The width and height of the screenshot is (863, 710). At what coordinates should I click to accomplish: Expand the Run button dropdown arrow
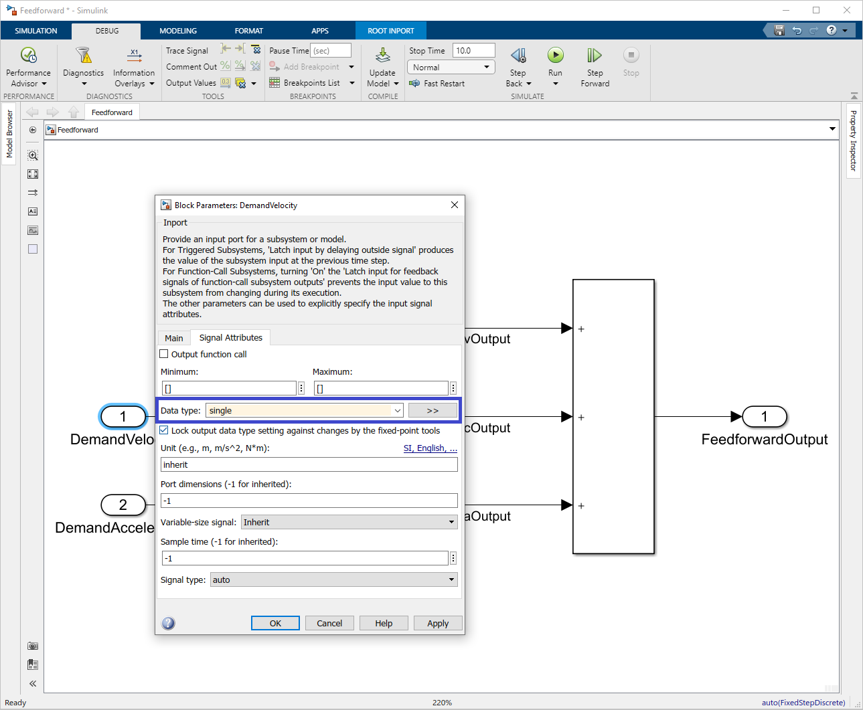(x=555, y=84)
